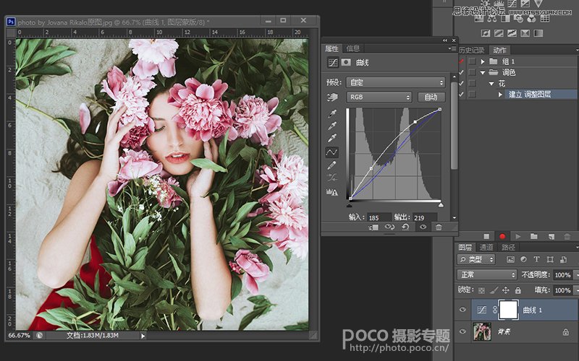This screenshot has height=361, width=579.
Task: Add Invert adjustment
Action: [x=486, y=33]
